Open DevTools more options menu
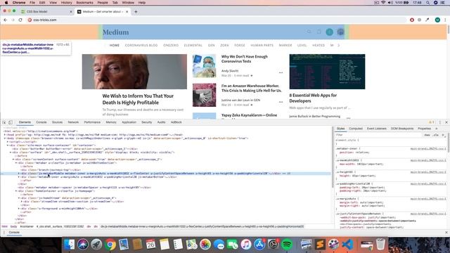450x253 pixels. (440, 122)
